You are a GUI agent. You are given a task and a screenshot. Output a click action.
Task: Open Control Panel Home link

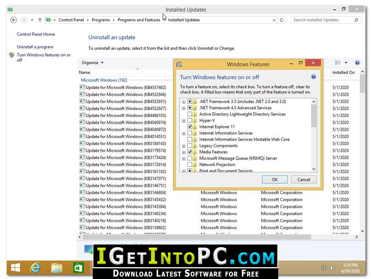(36, 34)
